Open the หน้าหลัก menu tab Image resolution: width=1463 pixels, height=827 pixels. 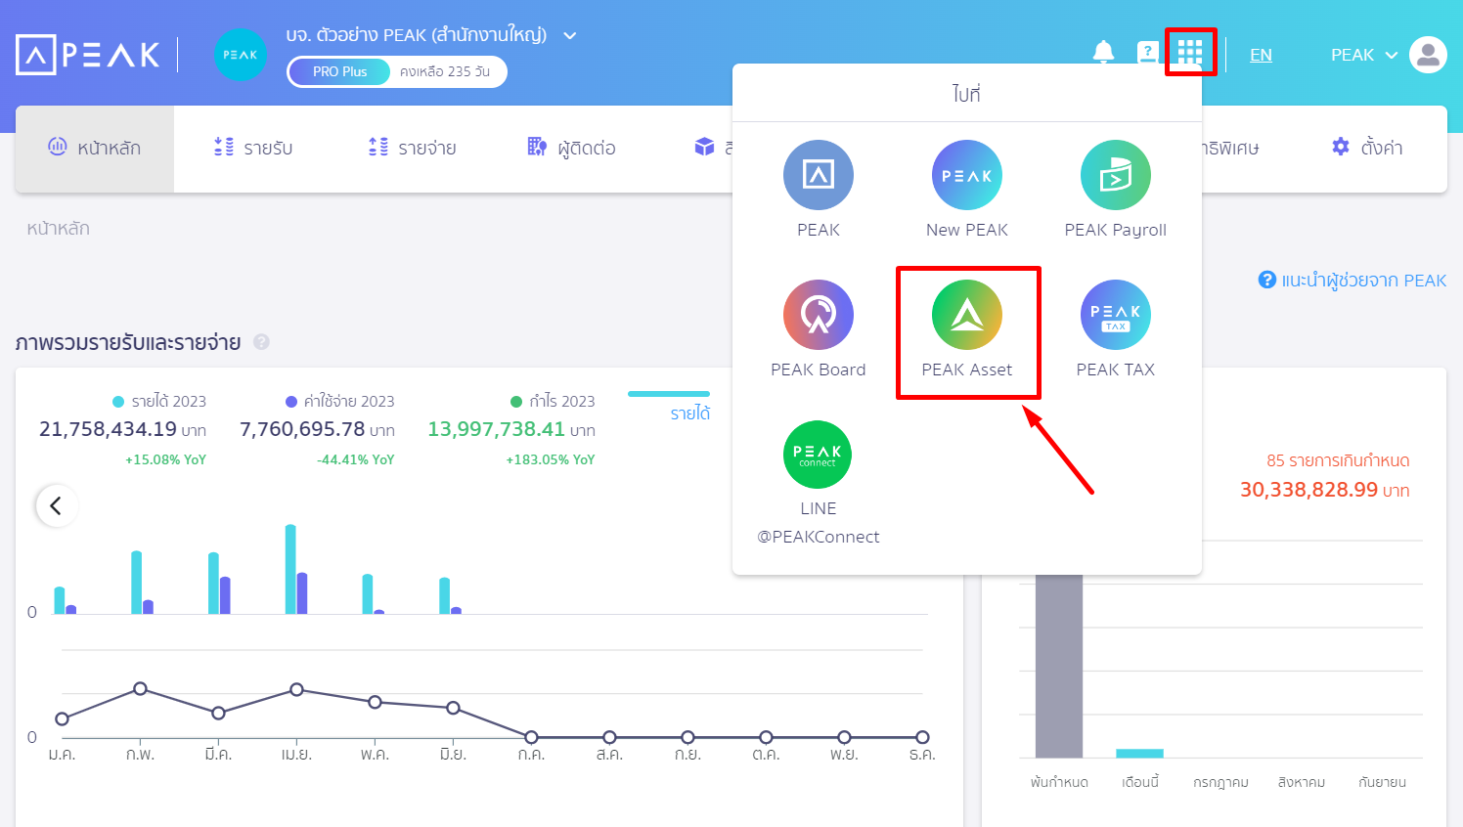(95, 149)
